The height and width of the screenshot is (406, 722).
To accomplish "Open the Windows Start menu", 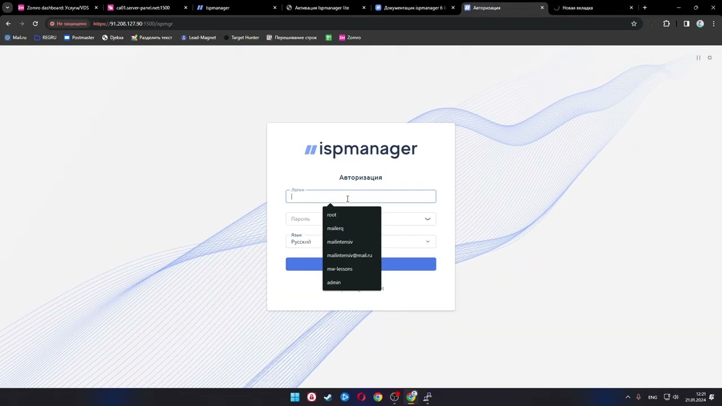I will click(295, 397).
